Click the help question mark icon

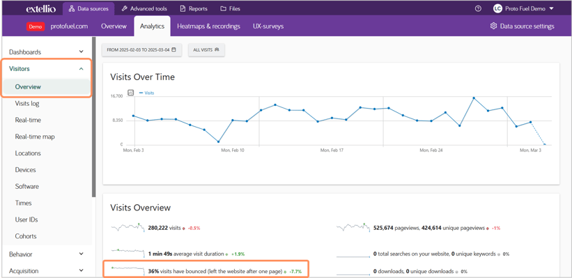point(478,8)
